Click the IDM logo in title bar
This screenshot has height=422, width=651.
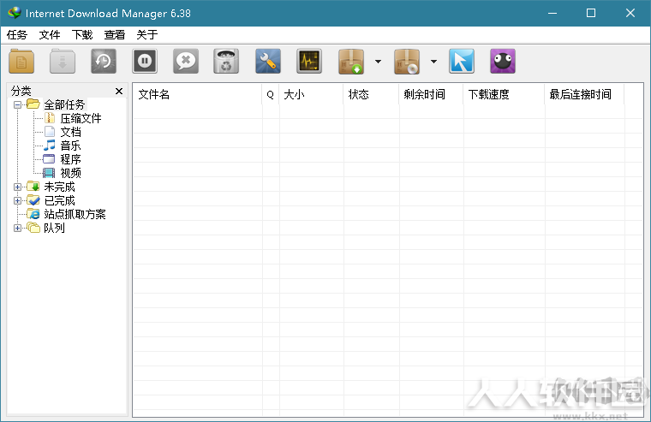[14, 13]
